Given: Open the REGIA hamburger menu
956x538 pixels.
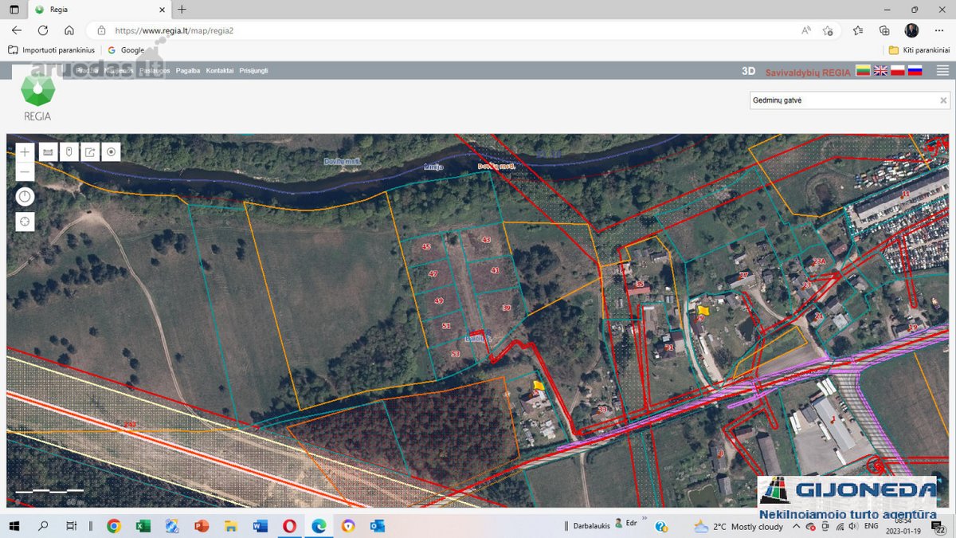Looking at the screenshot, I should point(942,71).
